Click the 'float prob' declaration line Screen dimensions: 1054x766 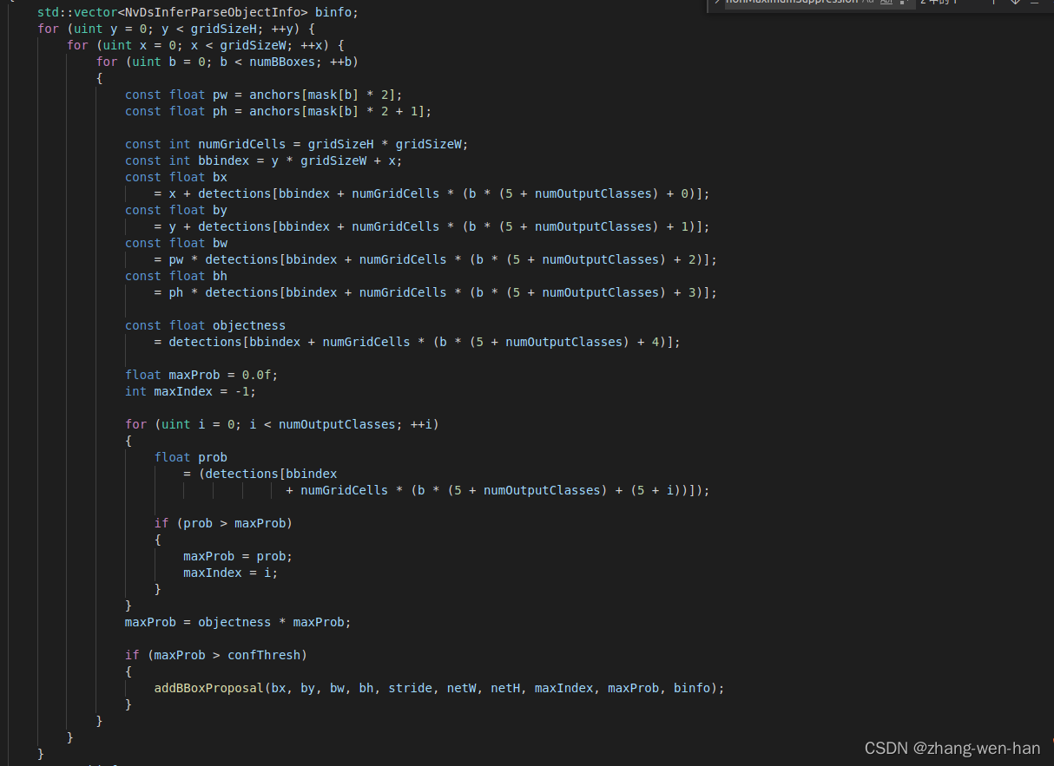click(x=191, y=457)
